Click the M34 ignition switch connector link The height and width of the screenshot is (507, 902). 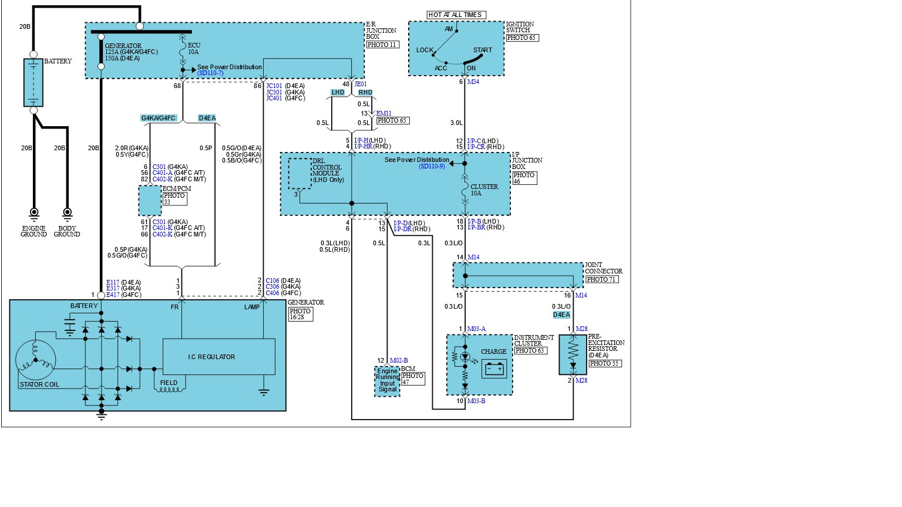tap(473, 82)
